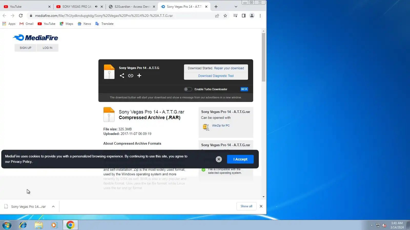Toggle Enable Turbo Downloader switch

188,89
